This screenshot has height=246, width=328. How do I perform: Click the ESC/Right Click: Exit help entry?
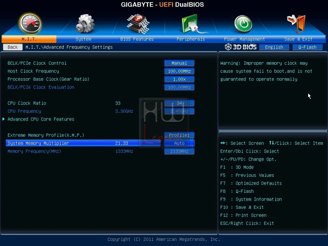click(247, 223)
